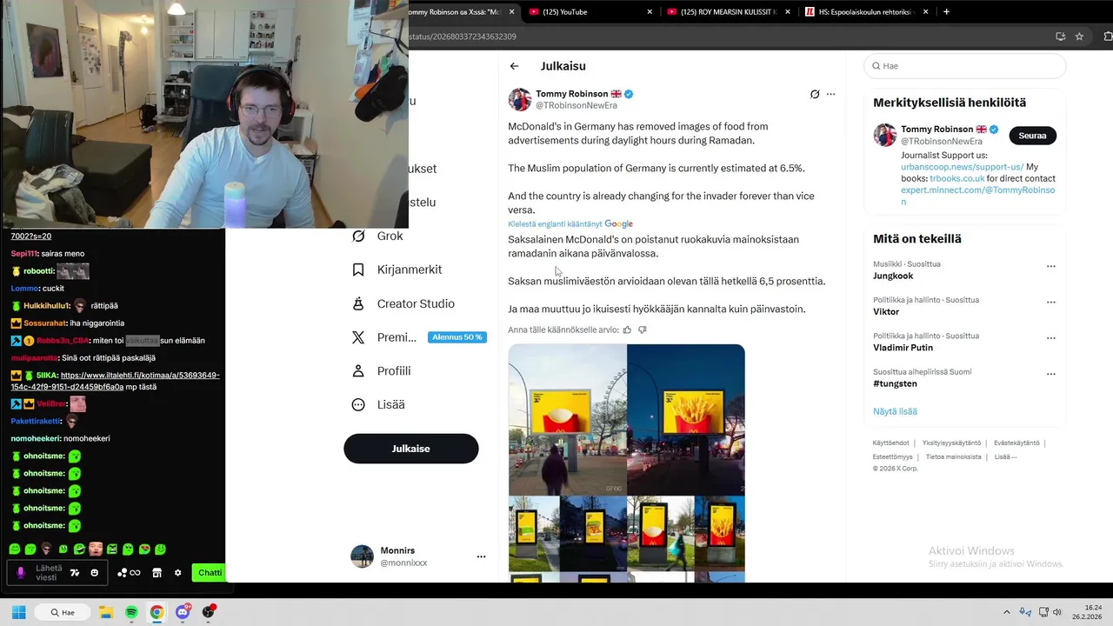Image resolution: width=1113 pixels, height=626 pixels.
Task: Open Käyttöehdot footer link
Action: click(x=890, y=443)
